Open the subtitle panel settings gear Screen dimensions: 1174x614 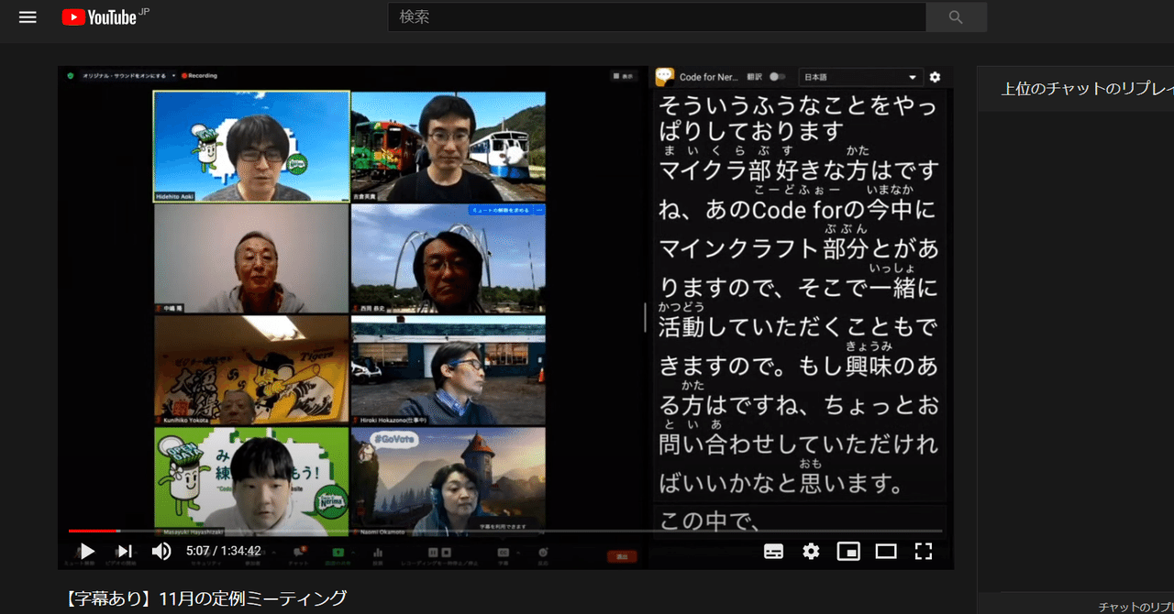point(934,77)
